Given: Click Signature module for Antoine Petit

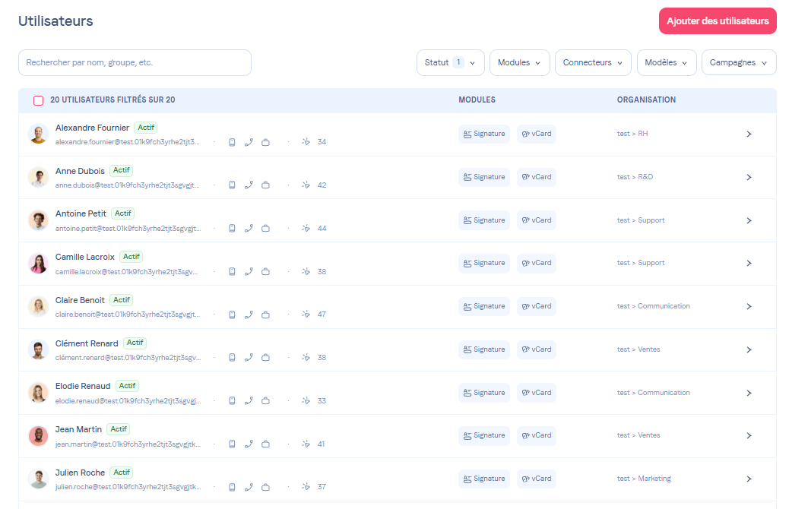Looking at the screenshot, I should [x=484, y=220].
